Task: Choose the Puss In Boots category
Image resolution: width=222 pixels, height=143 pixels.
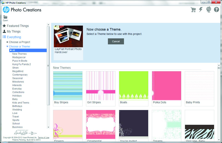Action: [20, 61]
